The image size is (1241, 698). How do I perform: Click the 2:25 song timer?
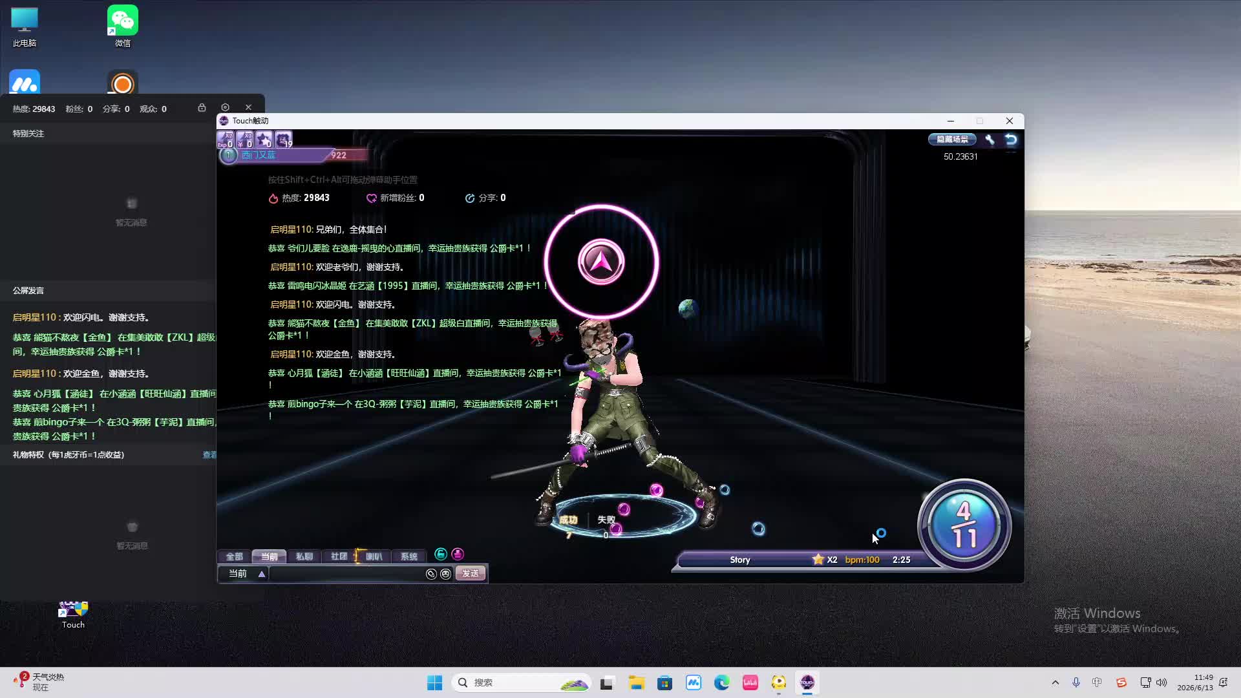pos(901,560)
